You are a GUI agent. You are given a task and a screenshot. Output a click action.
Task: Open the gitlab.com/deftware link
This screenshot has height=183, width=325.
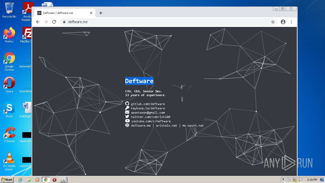[148, 104]
